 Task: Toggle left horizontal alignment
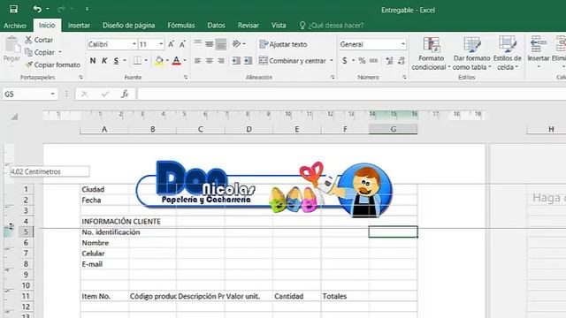click(x=197, y=61)
